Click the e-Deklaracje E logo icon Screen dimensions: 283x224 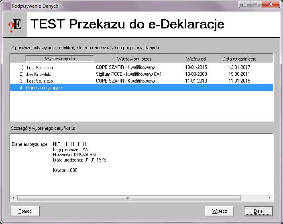[15, 25]
